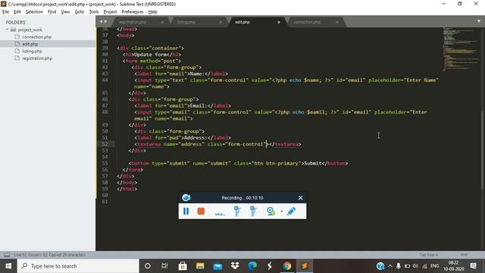Viewport: 485px width, 273px height.
Task: Open listing.php in the sidebar
Action: tap(32, 51)
